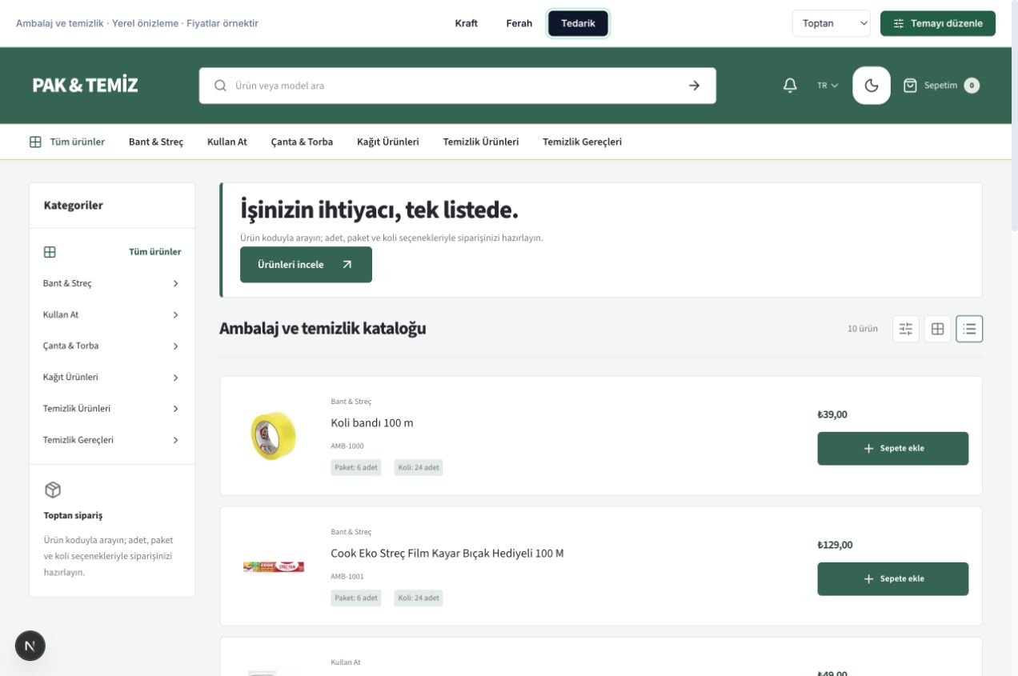Click the grid icon in Kategoriler sidebar

pyautogui.click(x=50, y=252)
